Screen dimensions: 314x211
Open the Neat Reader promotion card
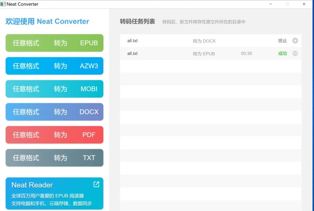tap(54, 193)
